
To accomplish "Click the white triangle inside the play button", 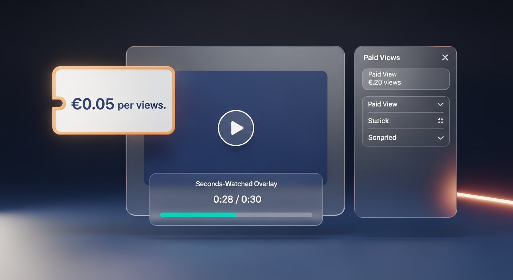I will coord(237,128).
